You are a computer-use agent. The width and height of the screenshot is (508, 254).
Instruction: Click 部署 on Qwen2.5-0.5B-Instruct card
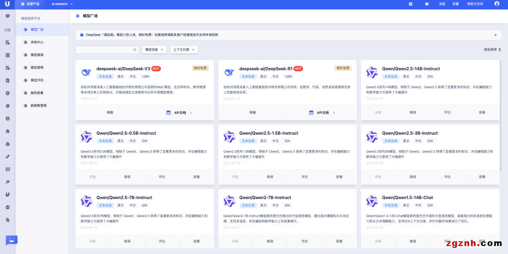pos(196,177)
